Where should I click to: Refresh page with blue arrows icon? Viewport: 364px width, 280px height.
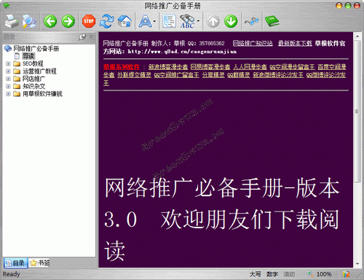pos(107,21)
